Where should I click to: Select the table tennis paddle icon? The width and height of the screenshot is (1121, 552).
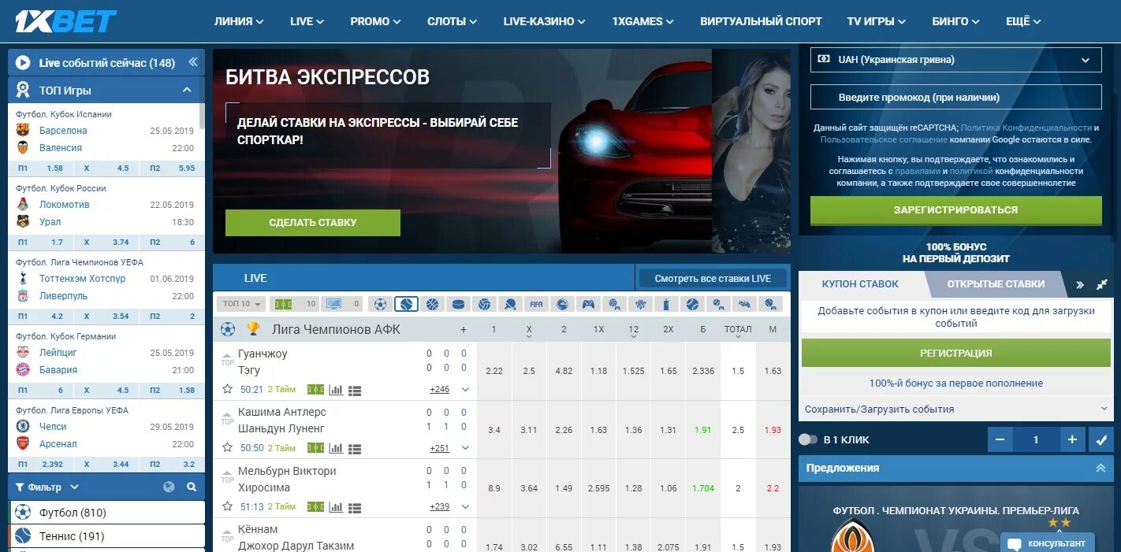tap(510, 304)
